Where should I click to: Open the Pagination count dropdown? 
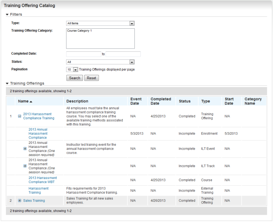point(75,70)
